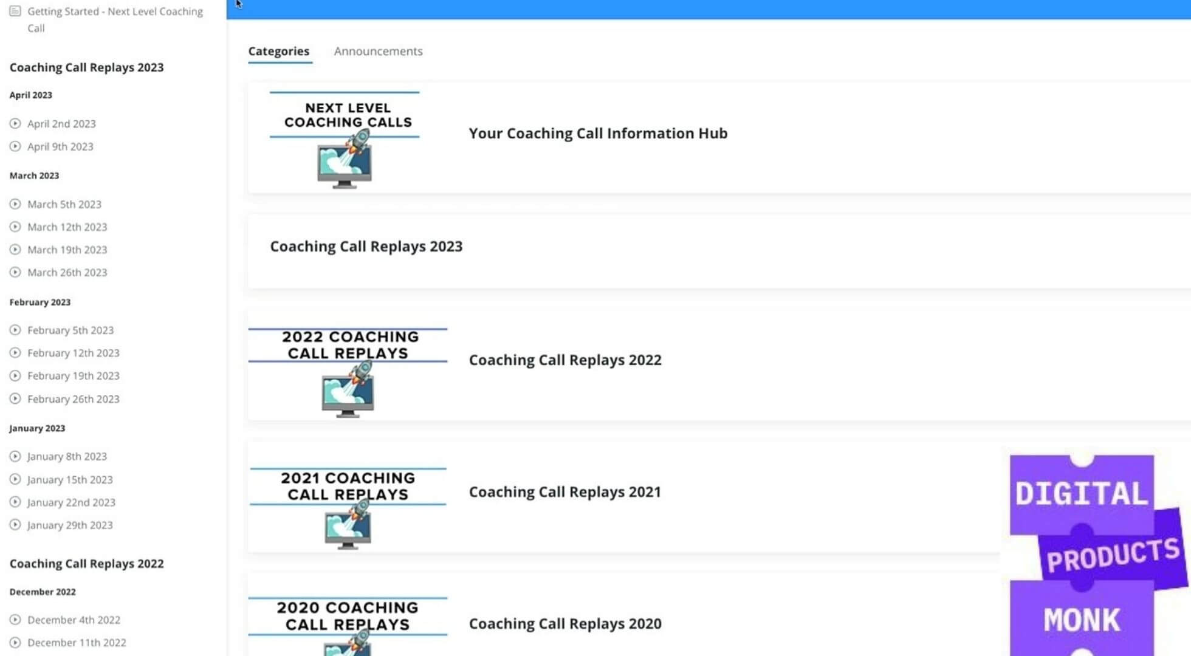Screen dimensions: 1191x656
Task: Click the play icon beside January 15th 2023
Action: [15, 479]
